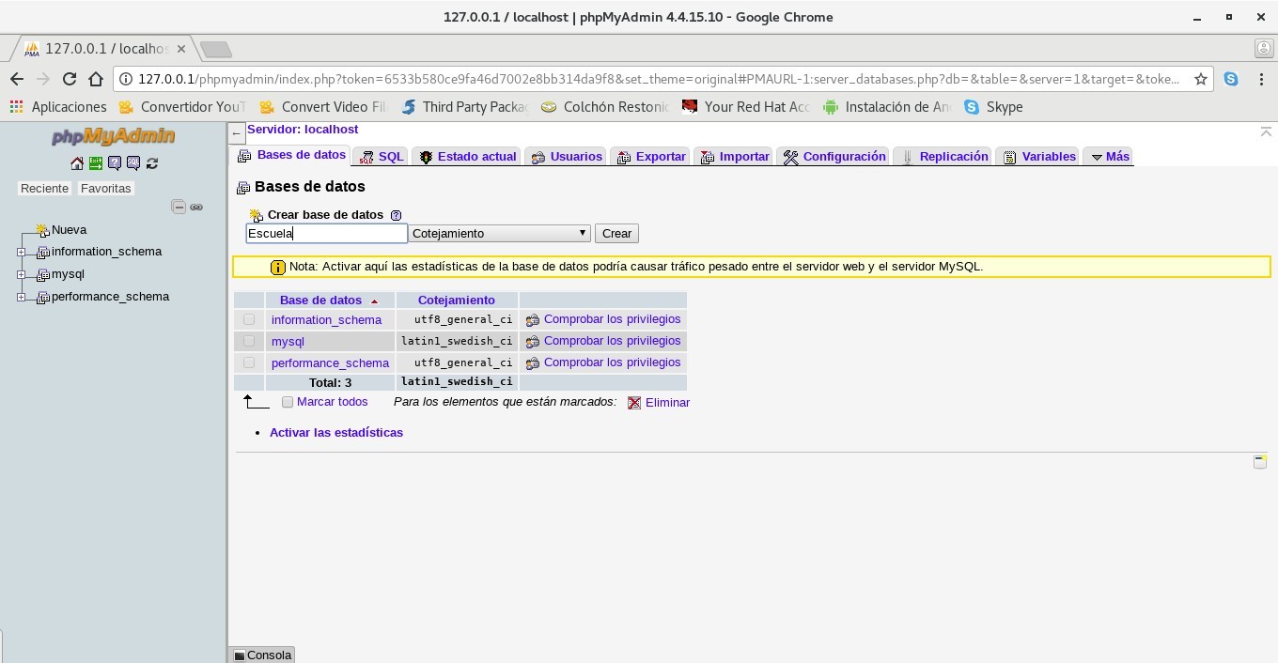The width and height of the screenshot is (1278, 663).
Task: Open the phpMyAdmin documentation question-mark icon
Action: (x=115, y=163)
